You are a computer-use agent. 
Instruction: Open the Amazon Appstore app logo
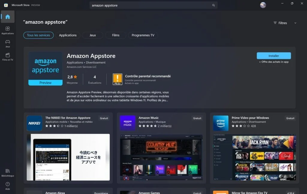point(46,68)
